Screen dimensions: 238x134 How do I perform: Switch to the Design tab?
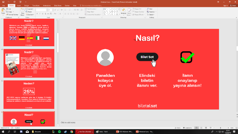(x=26, y=6)
